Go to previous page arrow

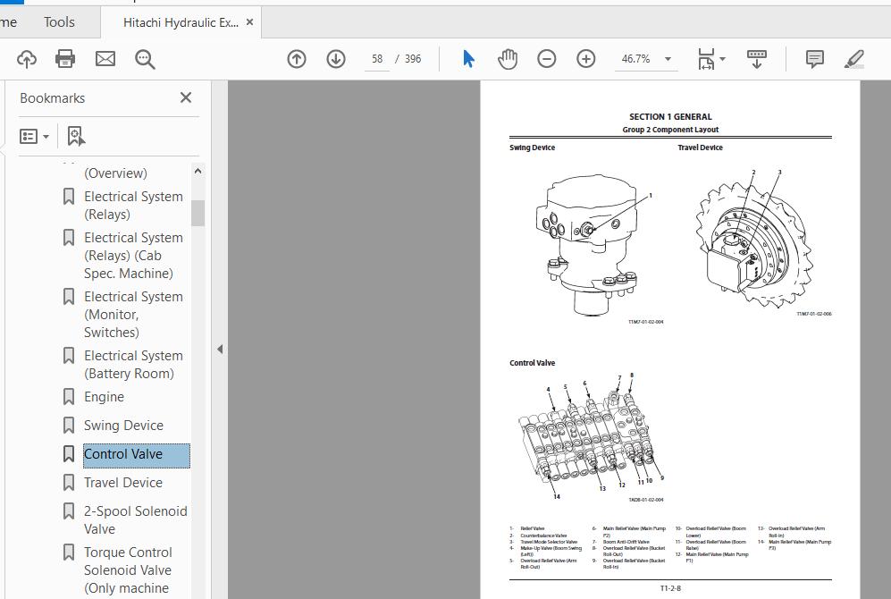coord(297,59)
